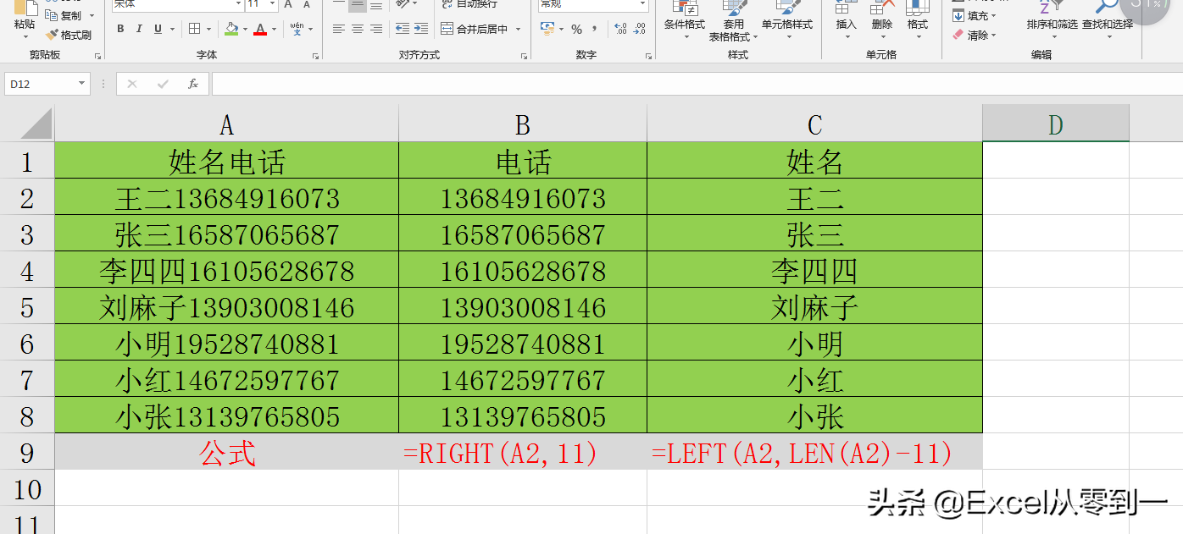Viewport: 1183px width, 534px height.
Task: Click the comma style icon
Action: [x=594, y=29]
